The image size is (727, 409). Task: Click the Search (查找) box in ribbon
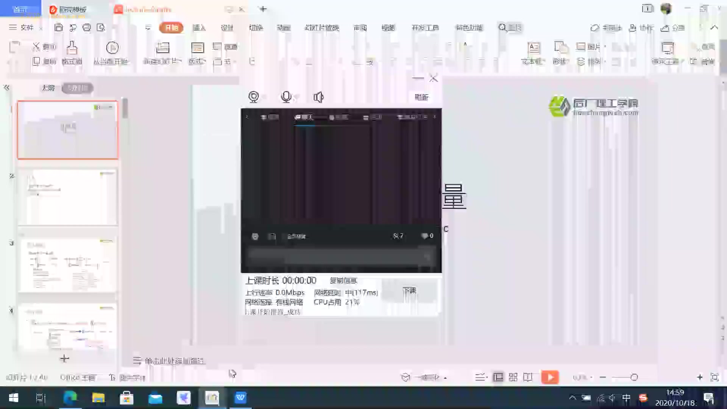[510, 28]
